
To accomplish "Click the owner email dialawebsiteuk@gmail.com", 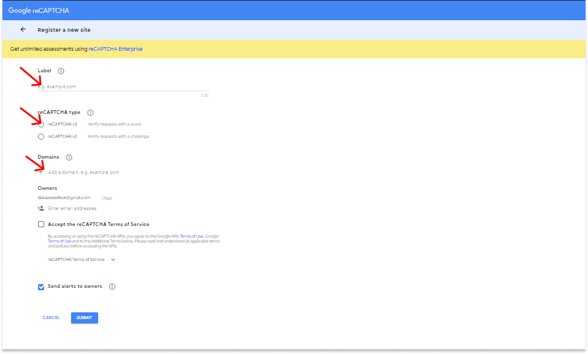I will 64,198.
